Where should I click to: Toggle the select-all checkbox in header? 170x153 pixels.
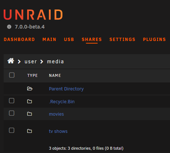click(12, 75)
